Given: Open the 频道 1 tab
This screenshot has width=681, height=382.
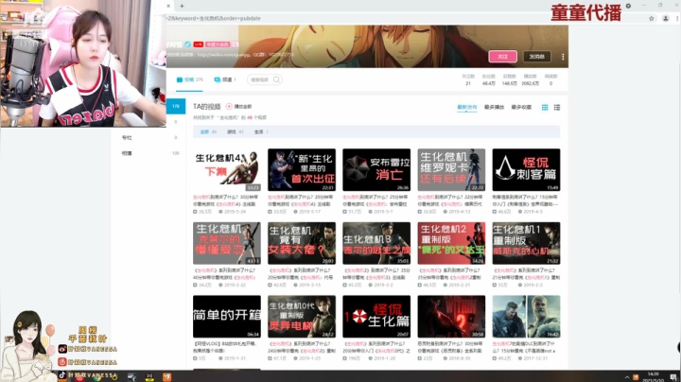Looking at the screenshot, I should [x=225, y=79].
